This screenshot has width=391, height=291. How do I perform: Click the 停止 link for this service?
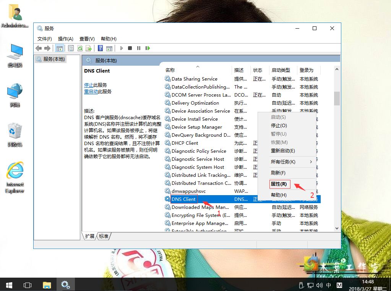point(89,85)
